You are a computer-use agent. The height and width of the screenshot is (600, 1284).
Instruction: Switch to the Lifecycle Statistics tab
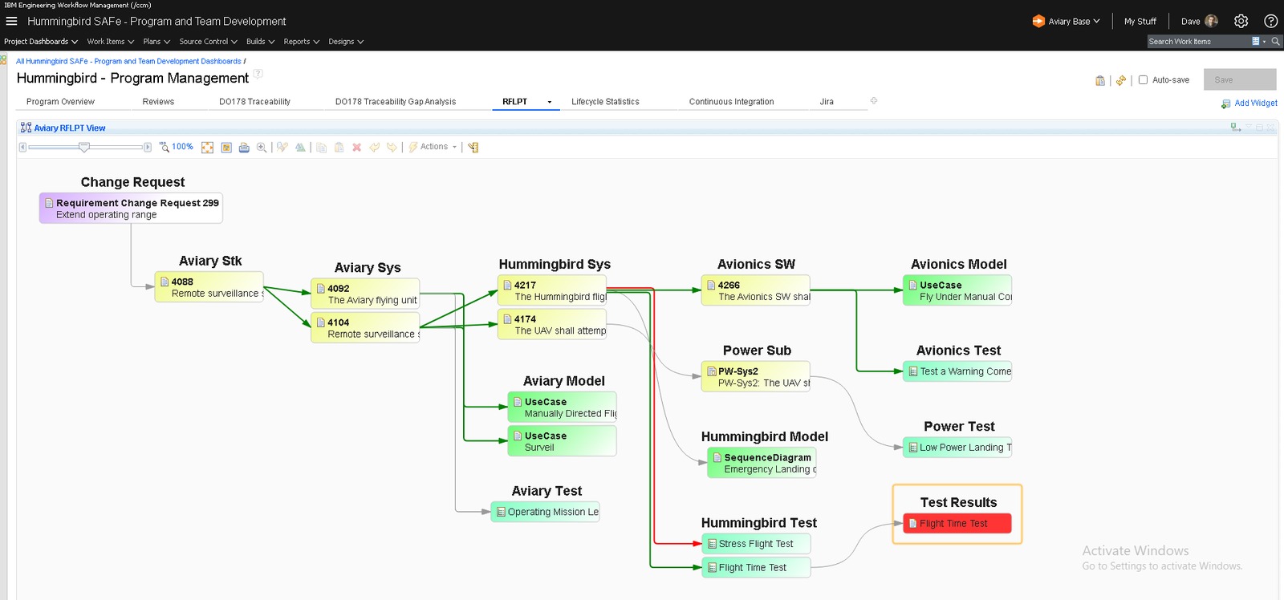605,102
